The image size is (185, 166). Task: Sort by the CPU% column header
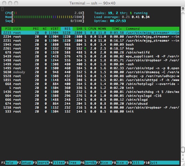pos(92,29)
